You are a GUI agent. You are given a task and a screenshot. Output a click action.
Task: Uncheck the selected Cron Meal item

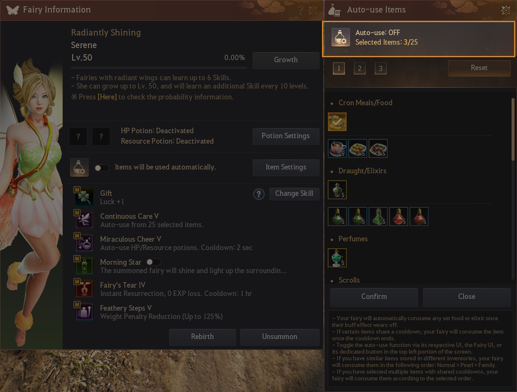tap(337, 121)
